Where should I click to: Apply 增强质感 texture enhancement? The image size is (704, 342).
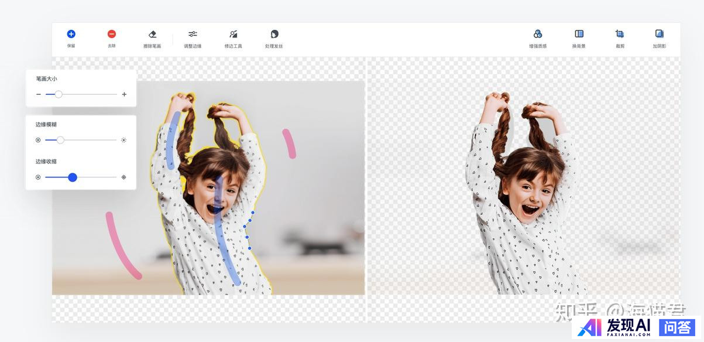(x=538, y=35)
